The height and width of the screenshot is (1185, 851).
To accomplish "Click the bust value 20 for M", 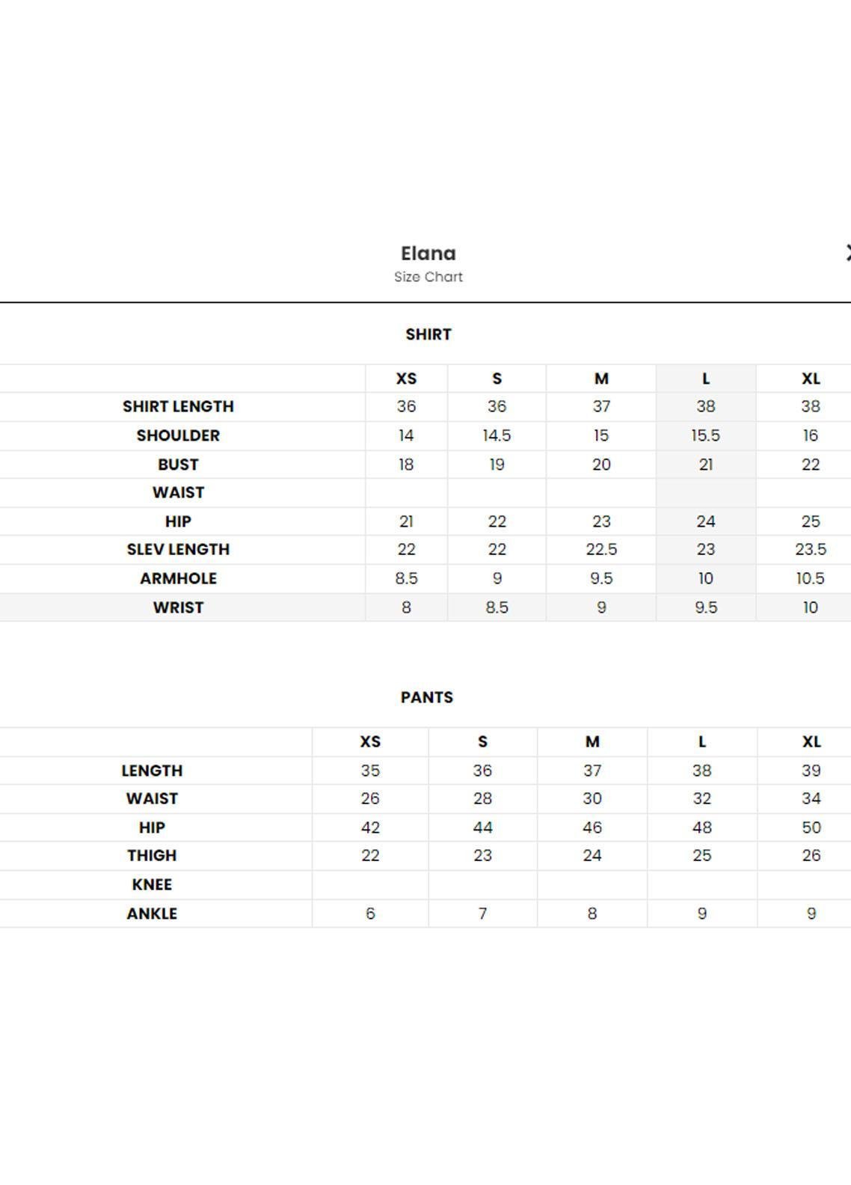I will pyautogui.click(x=601, y=465).
